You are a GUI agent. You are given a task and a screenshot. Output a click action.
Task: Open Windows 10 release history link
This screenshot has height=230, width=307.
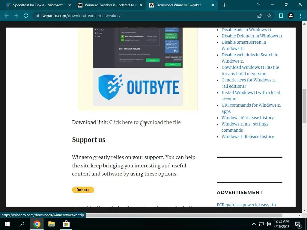[247, 118]
